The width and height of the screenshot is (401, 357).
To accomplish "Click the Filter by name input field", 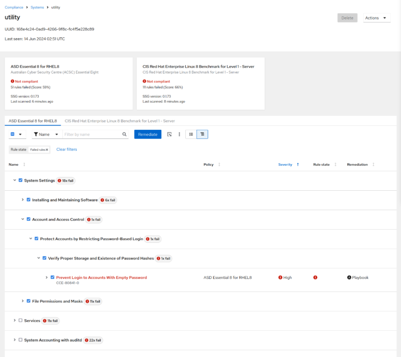I will [x=92, y=134].
